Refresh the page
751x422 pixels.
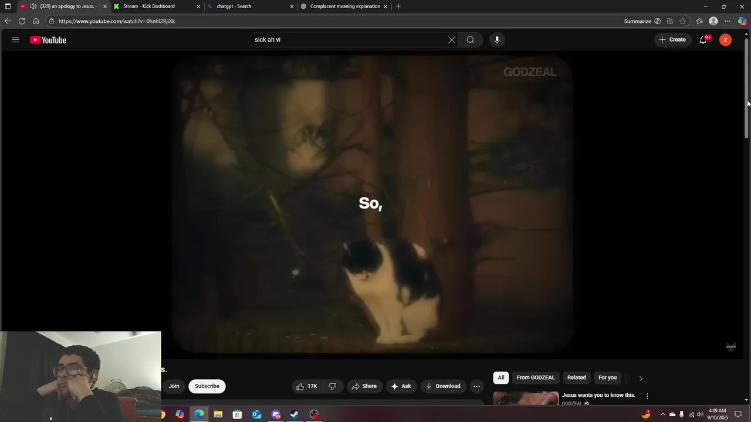[x=22, y=21]
